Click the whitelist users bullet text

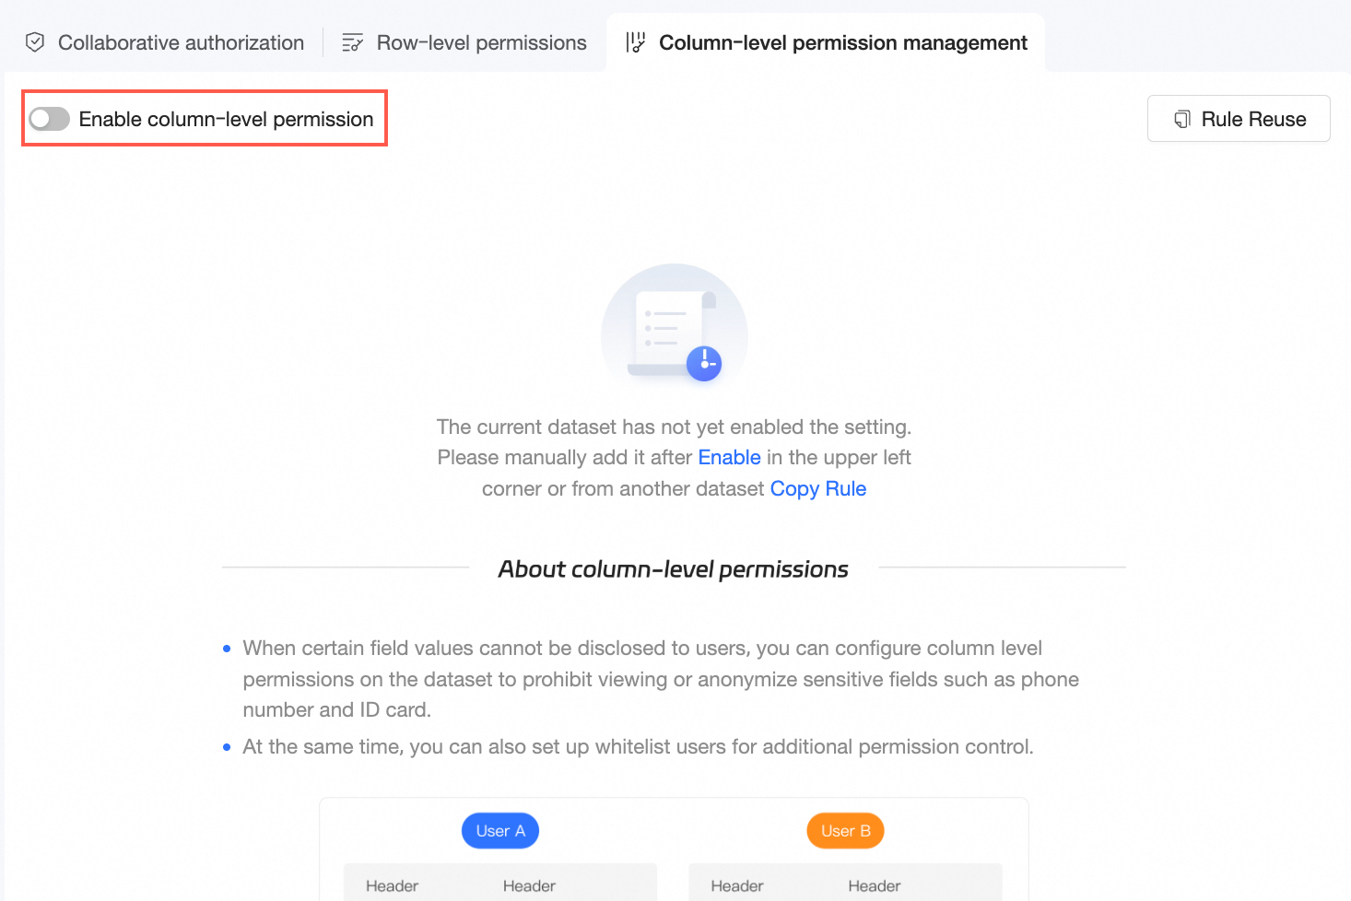(x=638, y=746)
